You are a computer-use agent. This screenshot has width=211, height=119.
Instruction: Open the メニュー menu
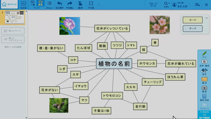50,5
